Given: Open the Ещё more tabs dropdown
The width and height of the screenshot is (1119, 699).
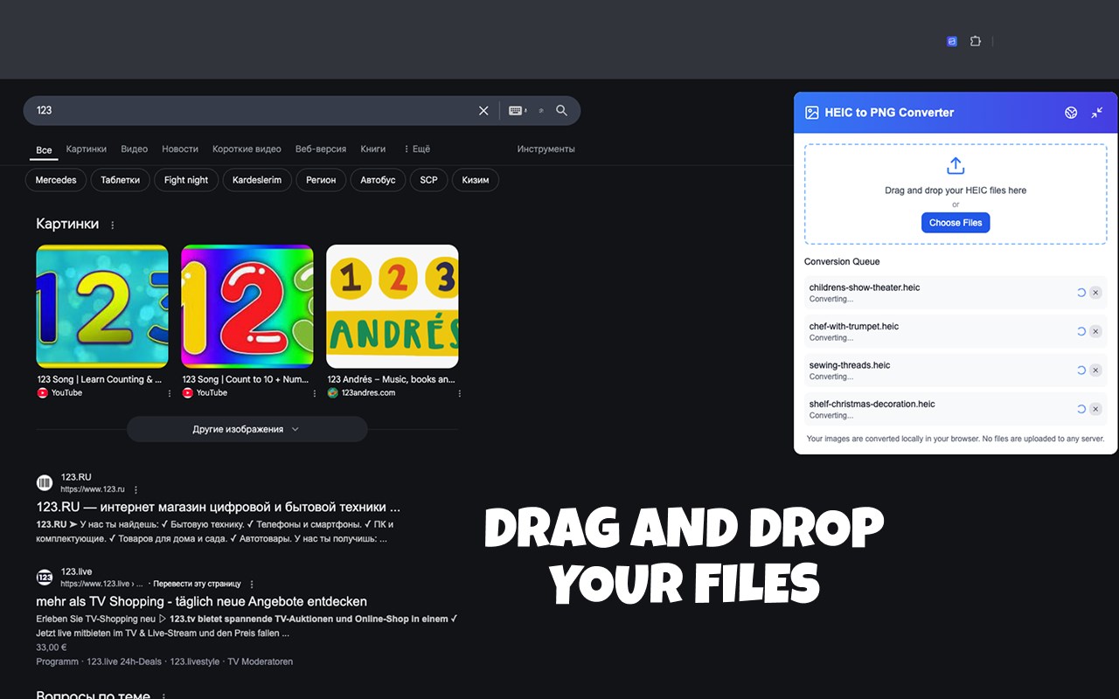Looking at the screenshot, I should (x=416, y=149).
